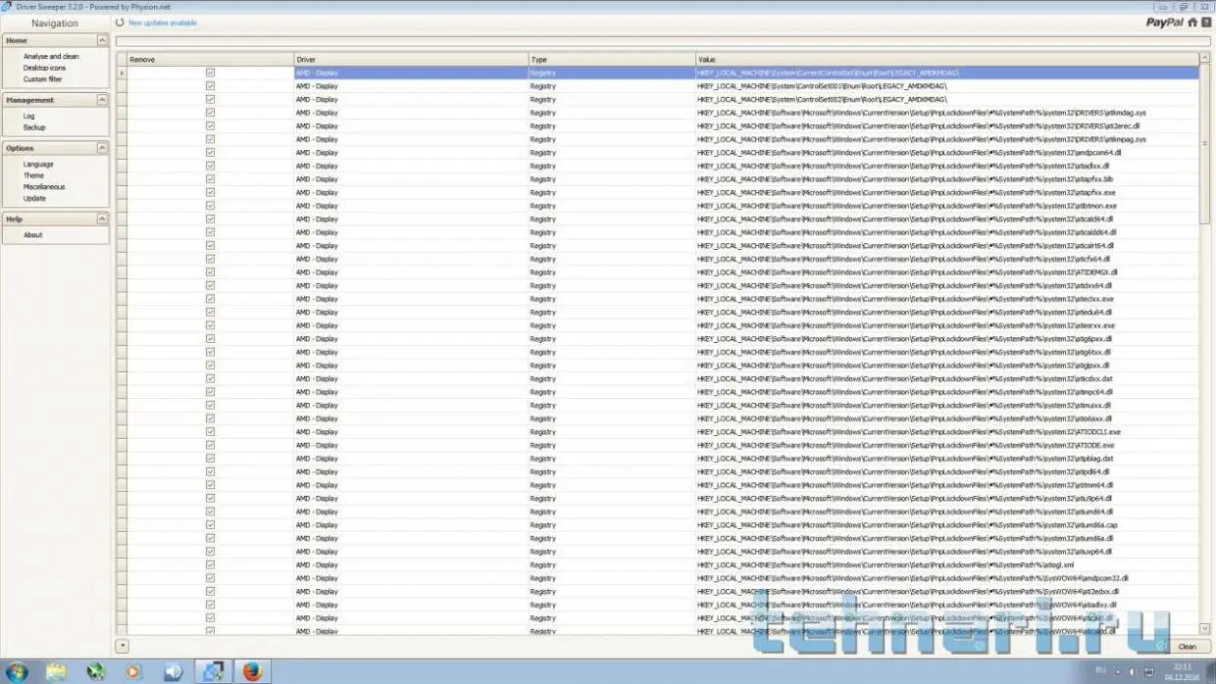Viewport: 1216px width, 684px height.
Task: Toggle the checkbox for the ATIDEMGX.dll row
Action: point(210,272)
